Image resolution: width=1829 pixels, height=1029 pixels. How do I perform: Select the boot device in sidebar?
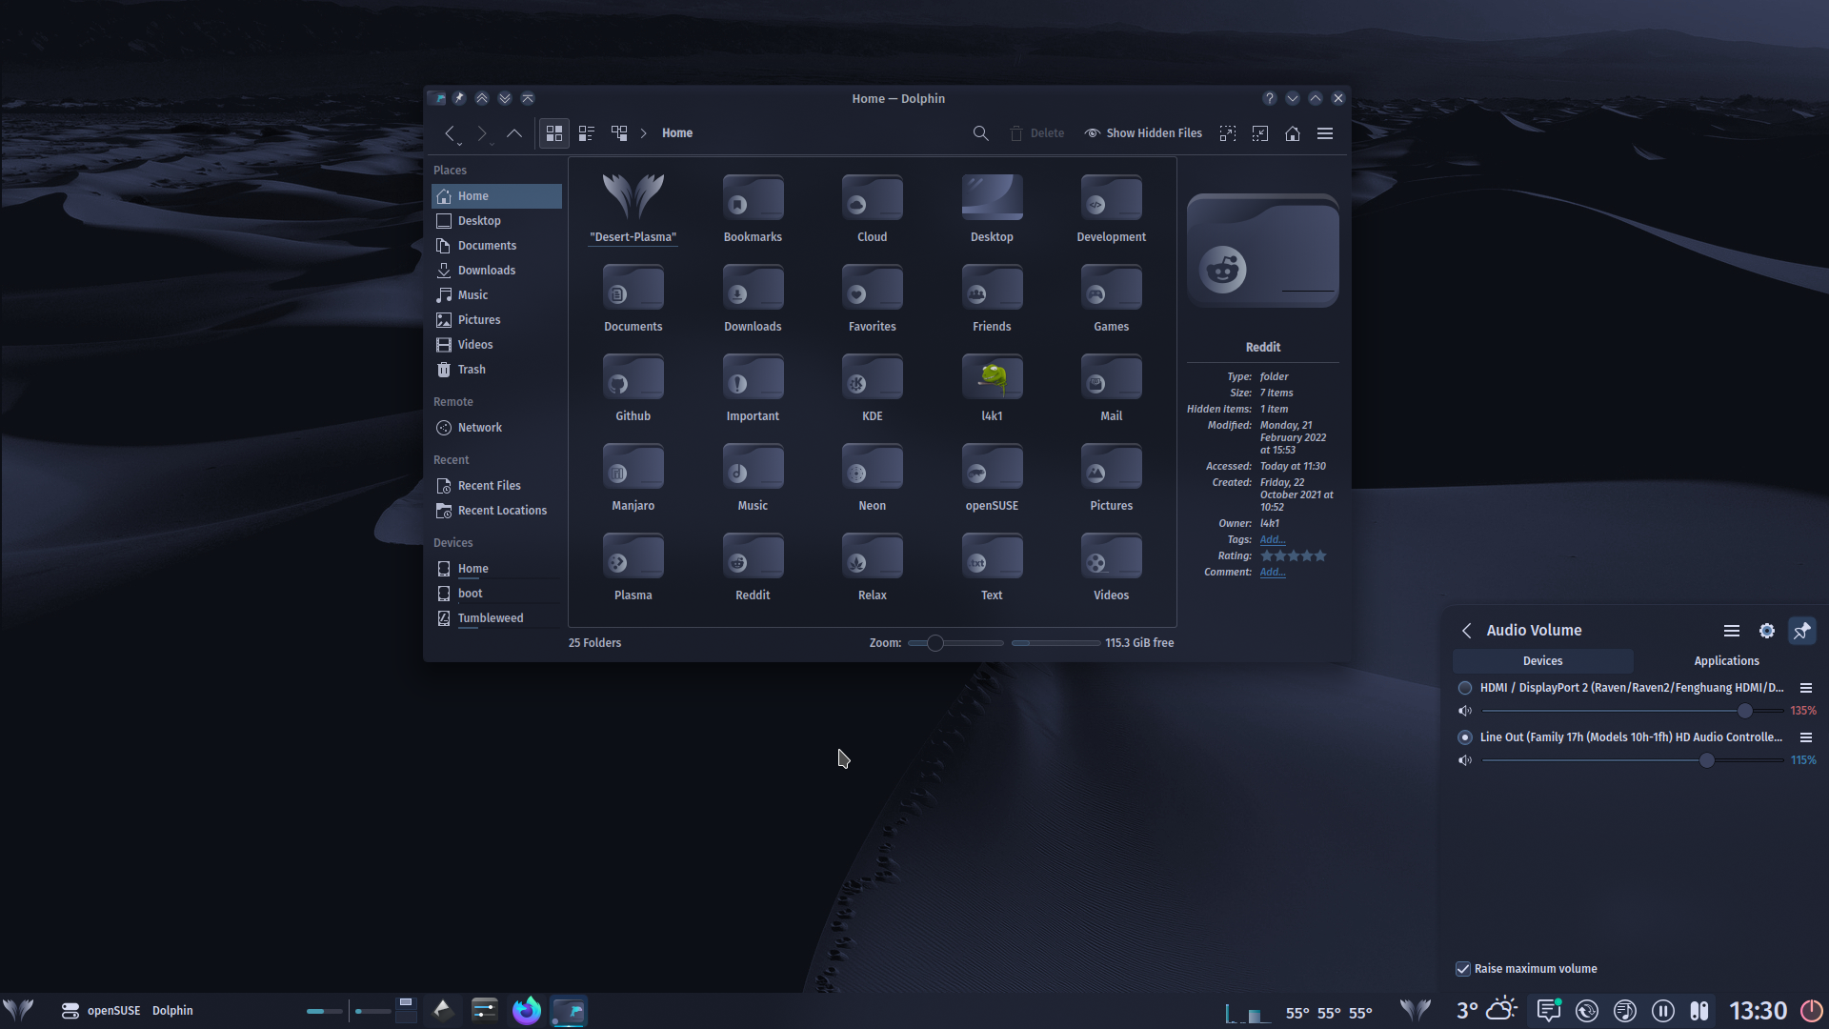click(496, 594)
